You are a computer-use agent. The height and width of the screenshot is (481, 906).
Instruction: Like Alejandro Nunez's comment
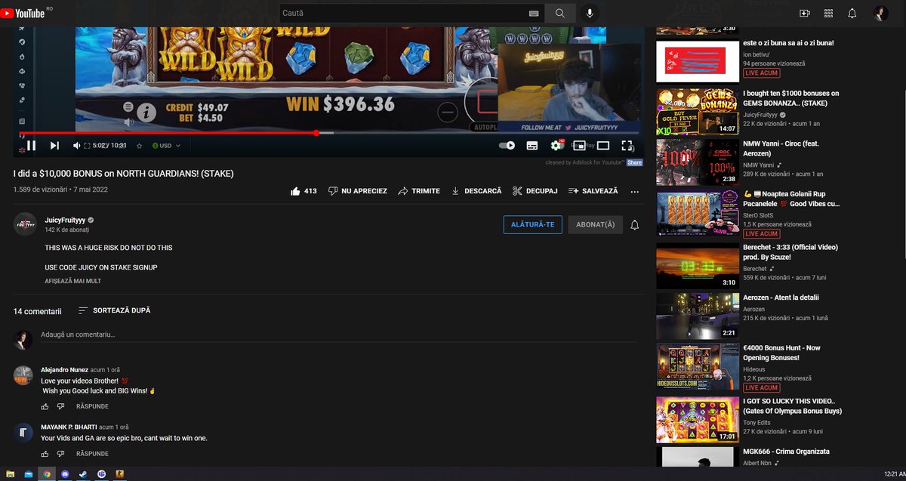tap(45, 406)
